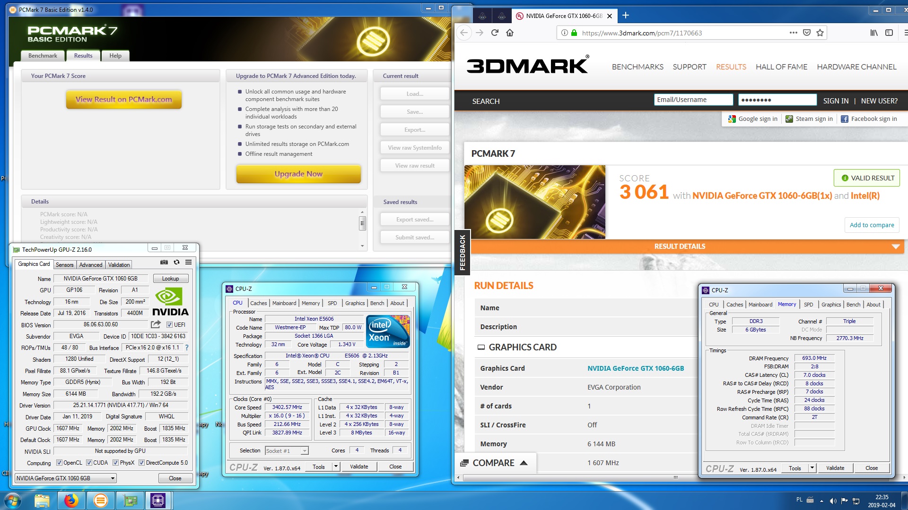The height and width of the screenshot is (510, 908).
Task: Open BENCHMARKS in 3DMark navigation
Action: 637,67
